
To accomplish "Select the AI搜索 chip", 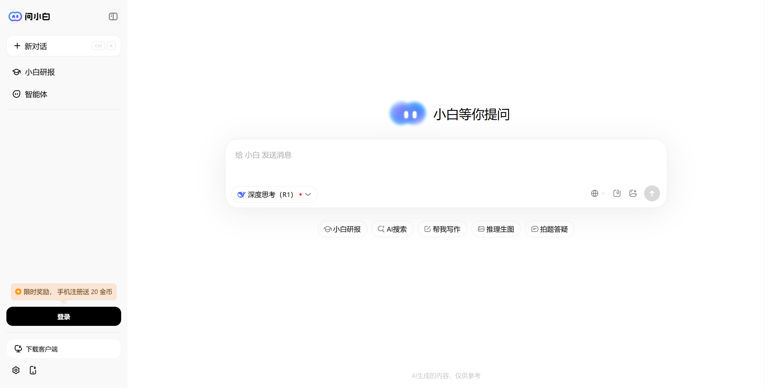I will [392, 229].
